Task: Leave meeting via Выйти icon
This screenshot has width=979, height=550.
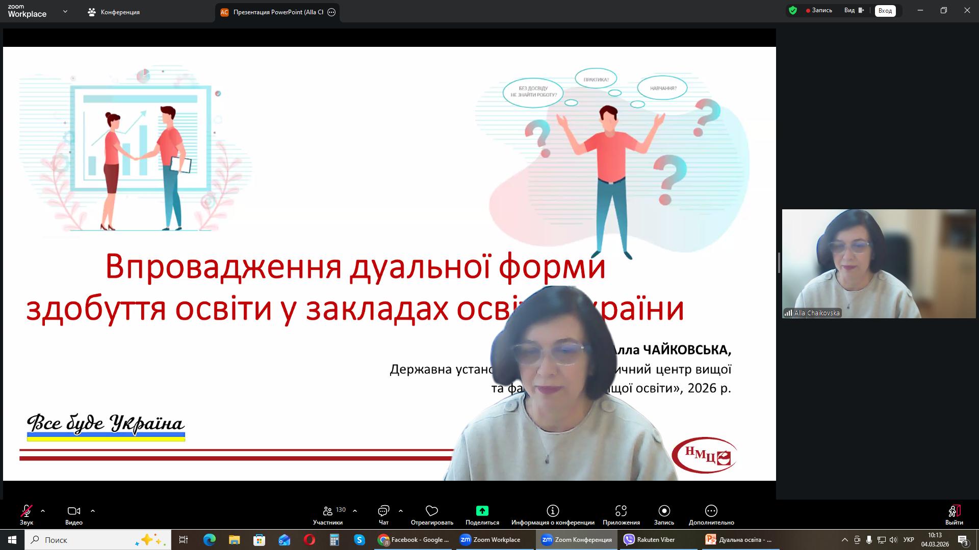Action: coord(954,511)
